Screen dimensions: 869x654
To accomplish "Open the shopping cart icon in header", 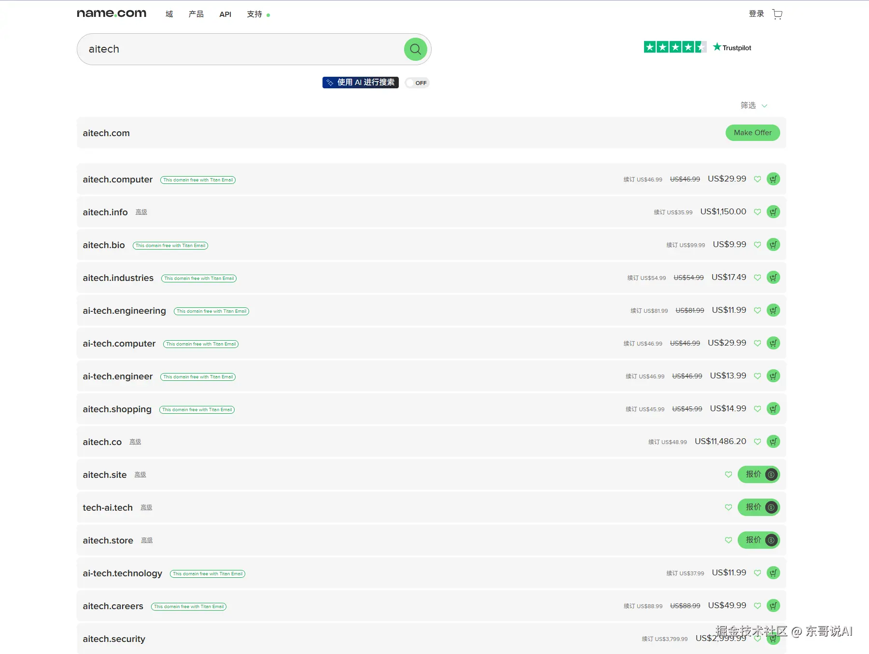I will click(777, 14).
